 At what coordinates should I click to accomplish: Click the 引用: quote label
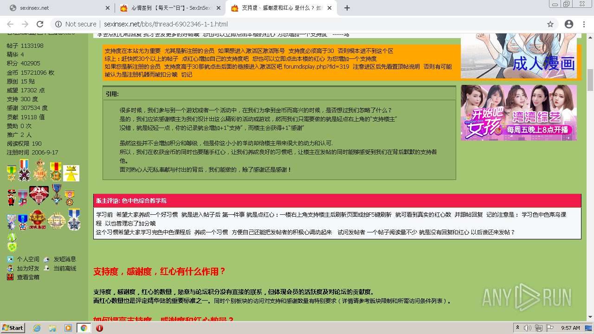tap(112, 94)
